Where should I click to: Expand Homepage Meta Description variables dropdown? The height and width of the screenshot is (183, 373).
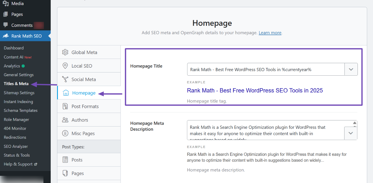pyautogui.click(x=351, y=133)
